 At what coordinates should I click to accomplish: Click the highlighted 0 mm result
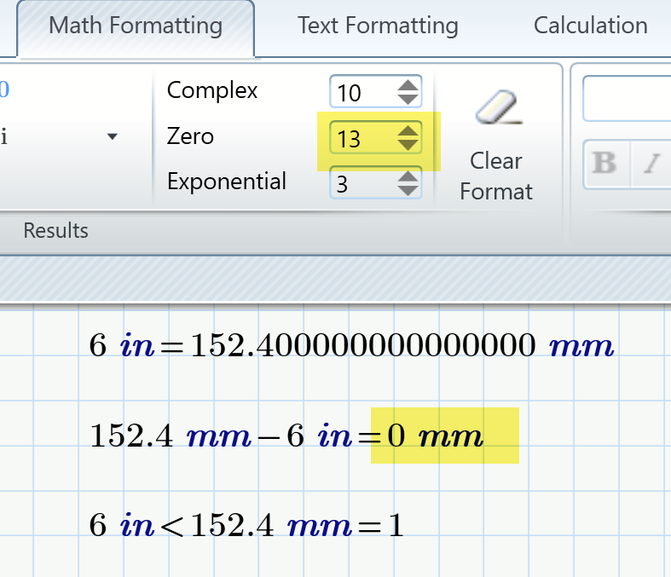click(442, 437)
